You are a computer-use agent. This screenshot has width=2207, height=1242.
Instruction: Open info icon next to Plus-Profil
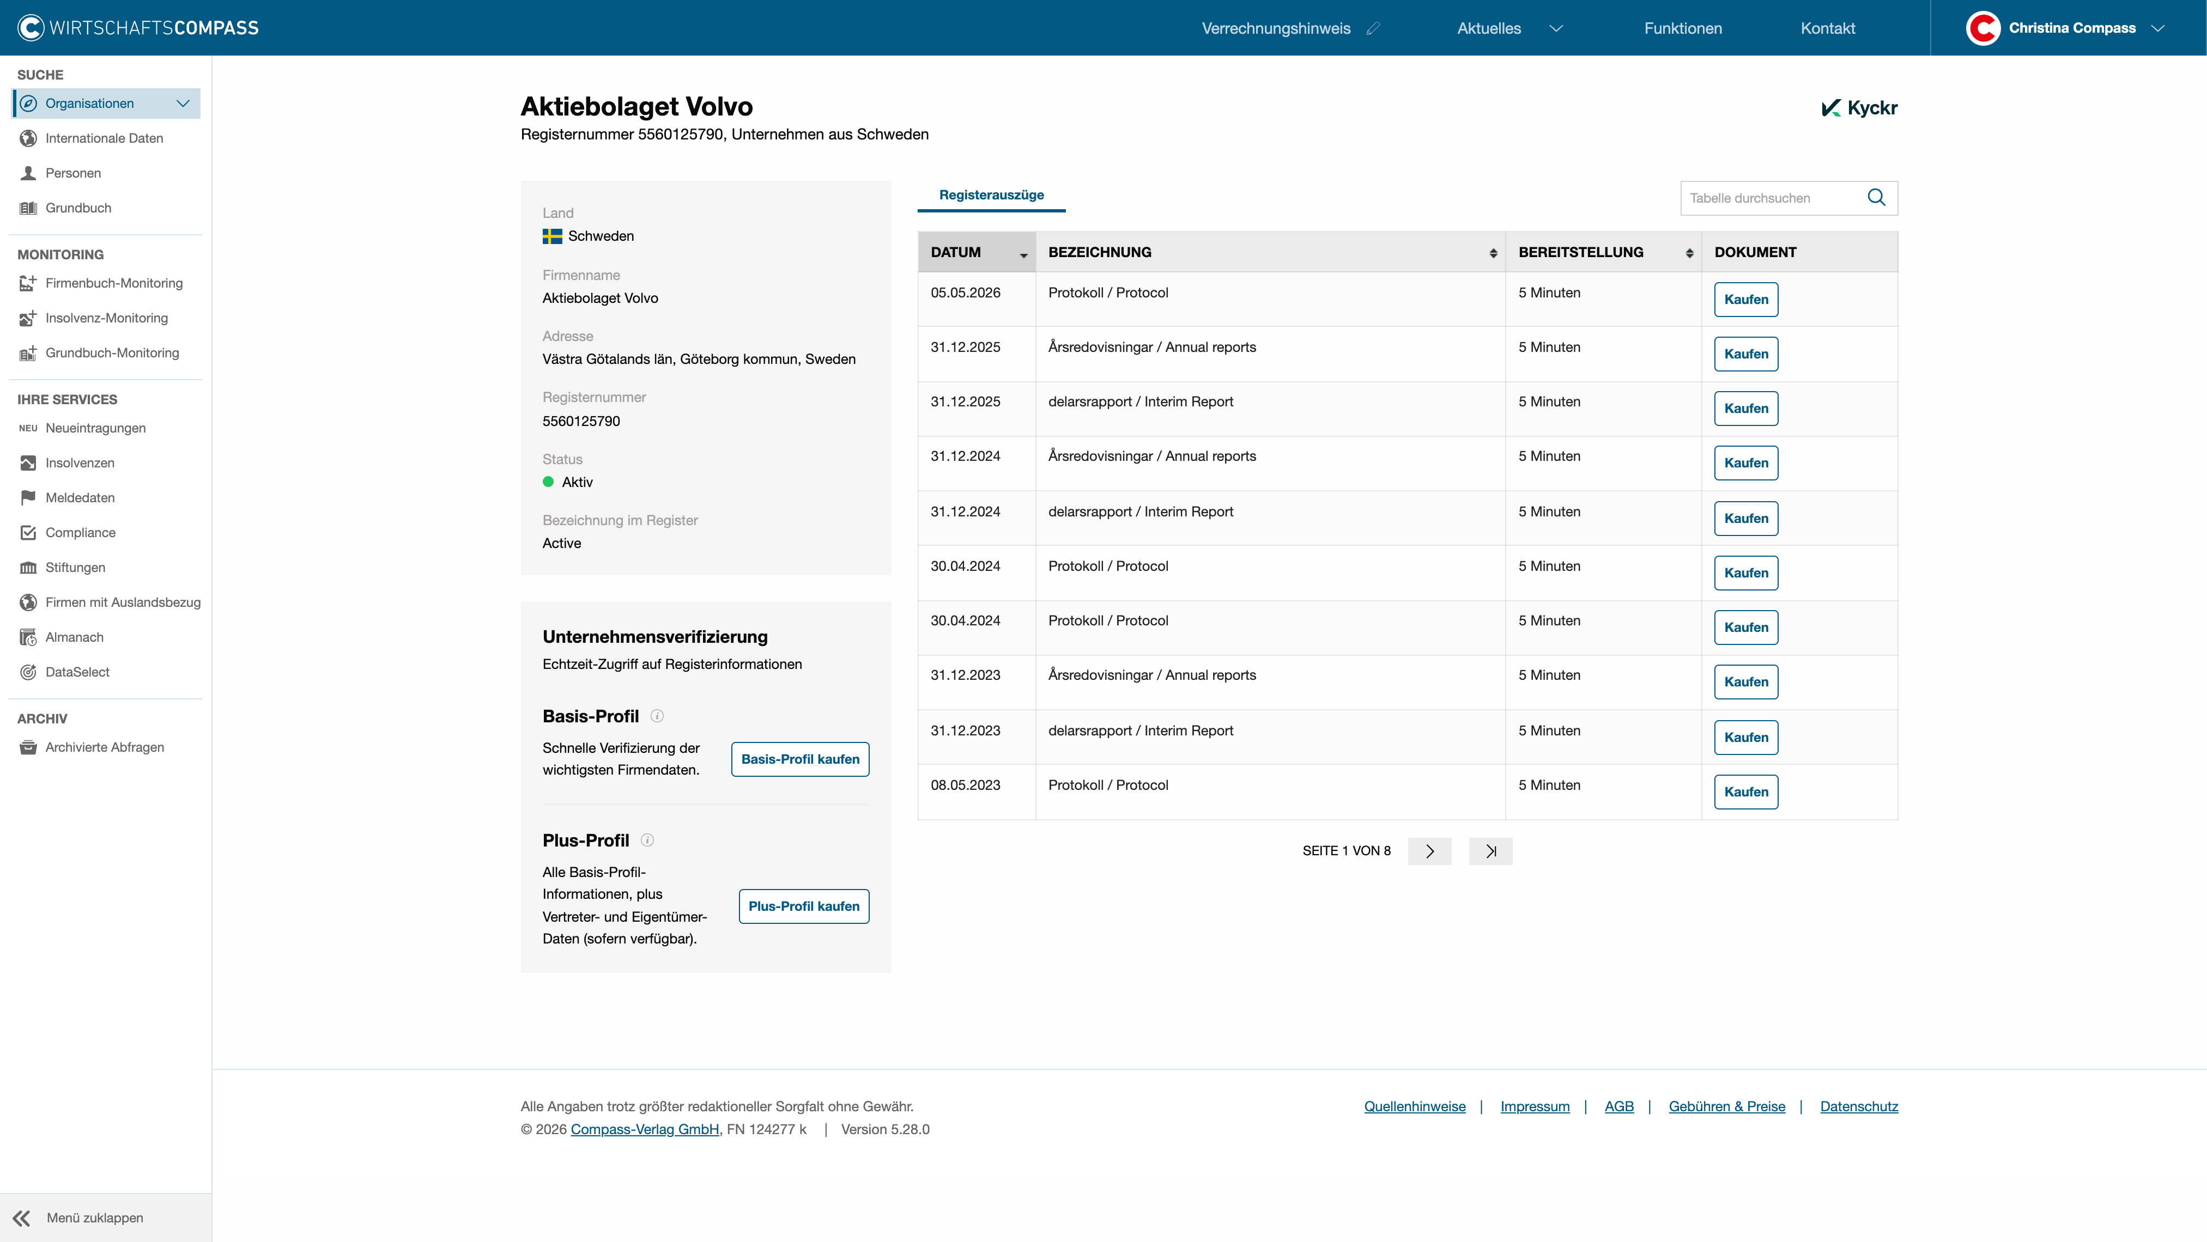(x=648, y=841)
